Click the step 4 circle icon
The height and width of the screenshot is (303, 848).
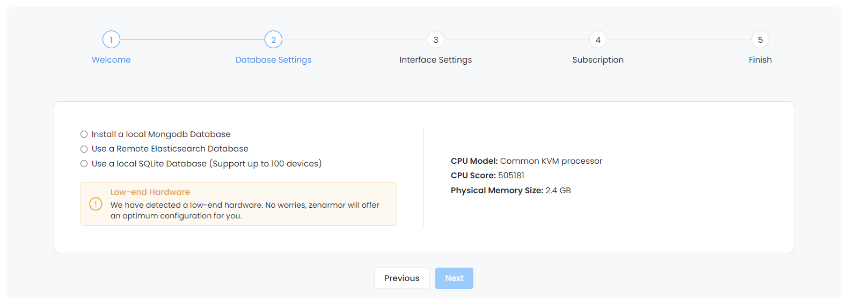pyautogui.click(x=598, y=40)
